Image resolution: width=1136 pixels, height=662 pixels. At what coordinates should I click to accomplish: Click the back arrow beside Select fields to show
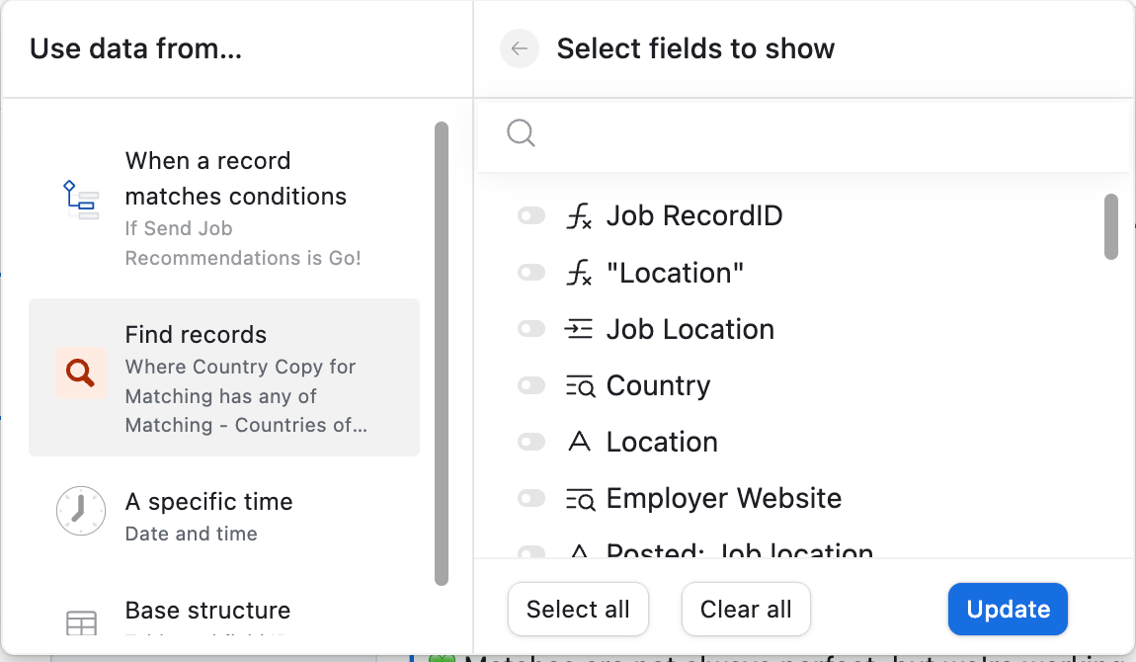pos(519,48)
